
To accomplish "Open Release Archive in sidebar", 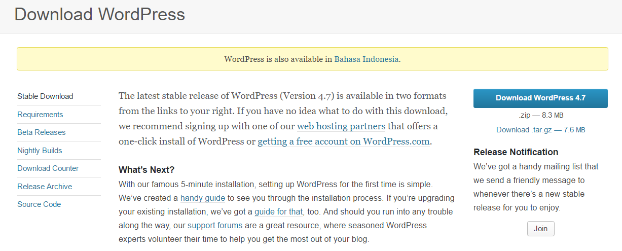I will 45,187.
